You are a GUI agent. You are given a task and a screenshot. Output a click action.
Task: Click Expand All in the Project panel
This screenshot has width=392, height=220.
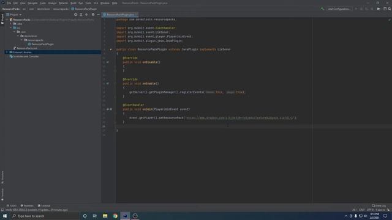(81, 15)
